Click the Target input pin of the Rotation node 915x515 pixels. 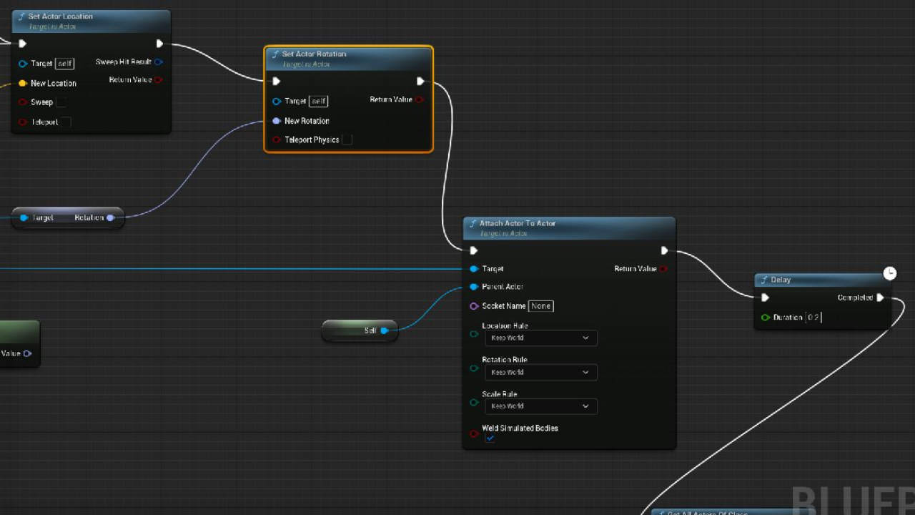24,217
